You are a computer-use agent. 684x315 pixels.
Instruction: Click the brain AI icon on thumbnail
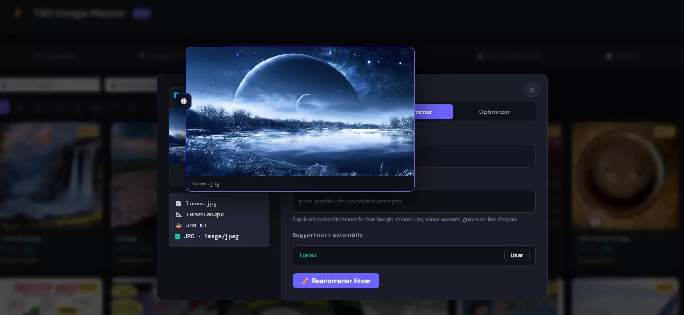point(184,101)
